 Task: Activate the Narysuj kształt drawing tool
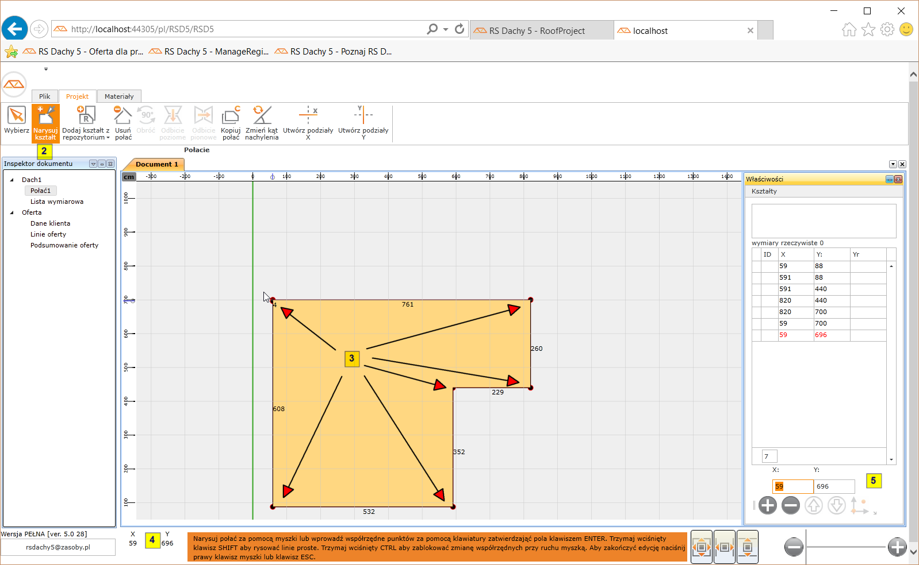coord(45,122)
